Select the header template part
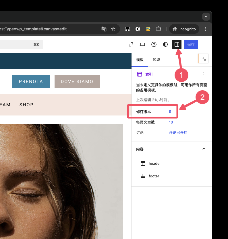Viewport: 228px width, 239px height. (x=154, y=163)
